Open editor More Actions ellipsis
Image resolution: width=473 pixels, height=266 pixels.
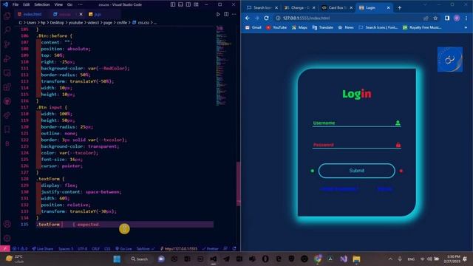click(234, 14)
